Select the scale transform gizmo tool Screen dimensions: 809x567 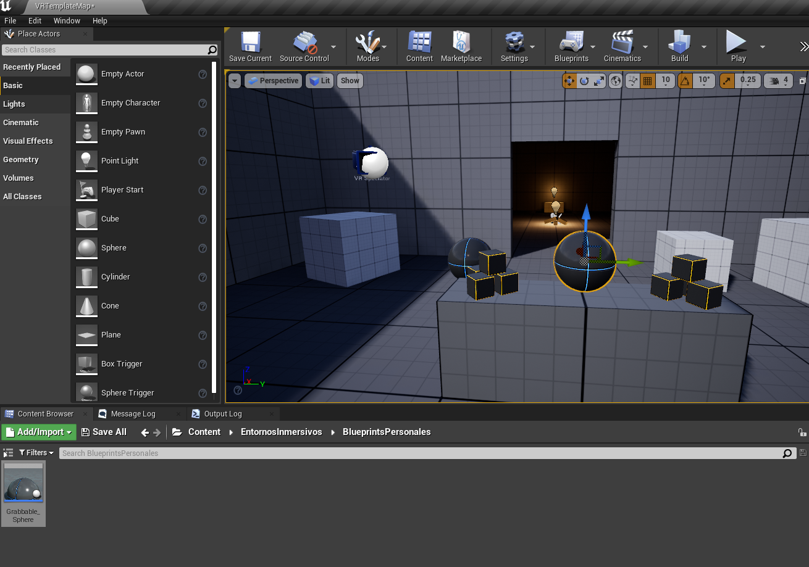[599, 81]
